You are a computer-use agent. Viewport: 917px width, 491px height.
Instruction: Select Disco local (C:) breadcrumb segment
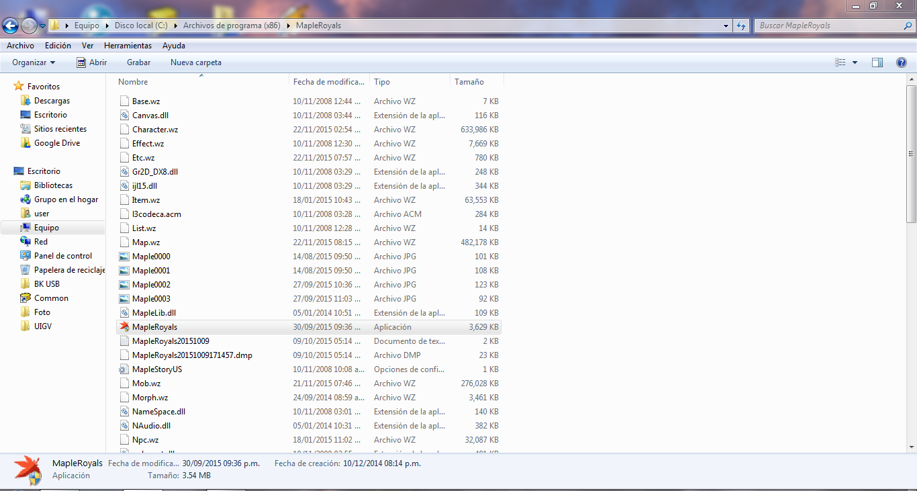click(141, 26)
